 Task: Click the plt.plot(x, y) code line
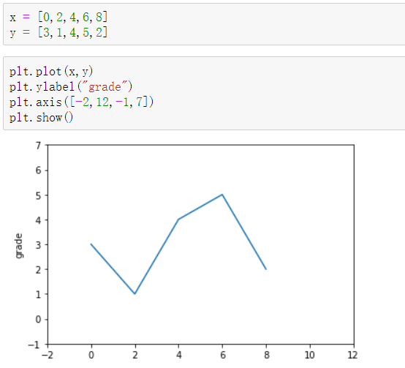[51, 72]
